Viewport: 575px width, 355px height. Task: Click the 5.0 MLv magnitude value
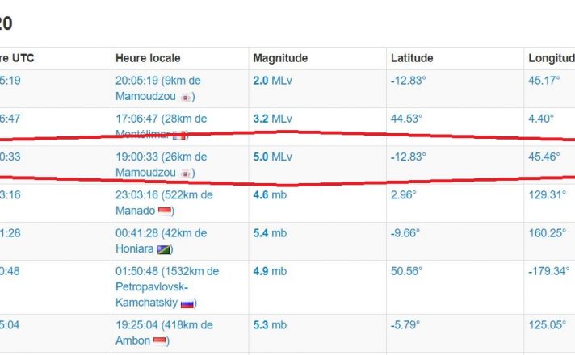272,157
